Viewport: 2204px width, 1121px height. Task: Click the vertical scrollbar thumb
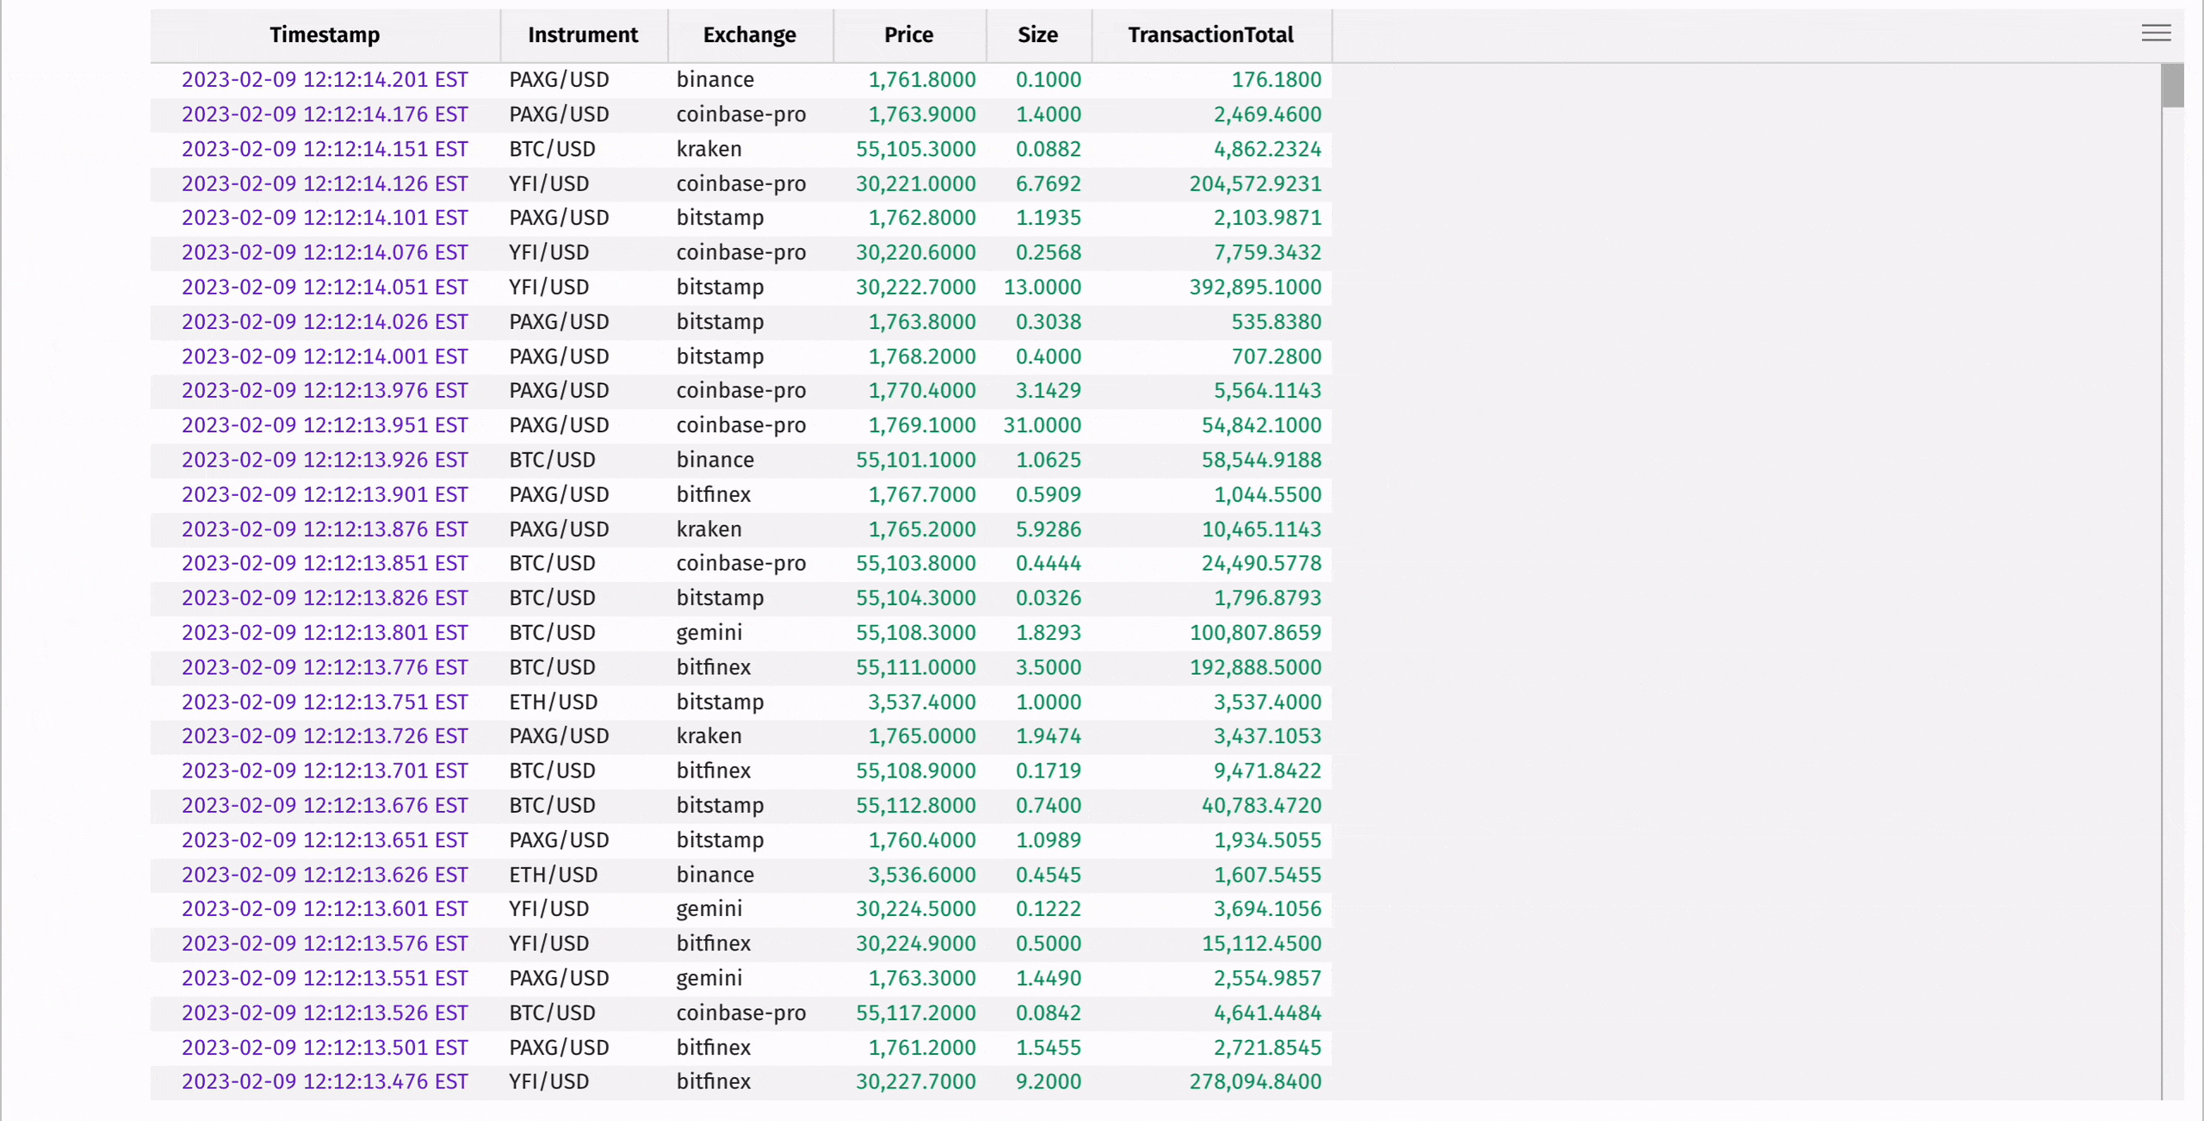2171,86
